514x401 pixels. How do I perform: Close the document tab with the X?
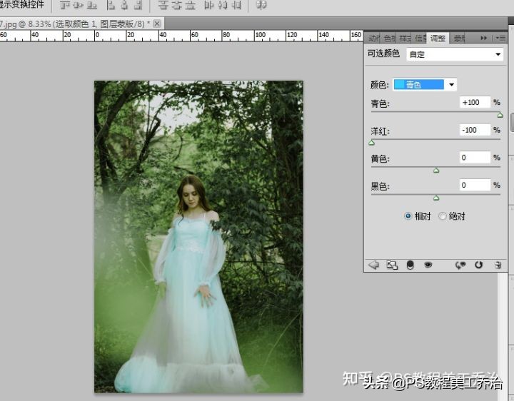(158, 24)
